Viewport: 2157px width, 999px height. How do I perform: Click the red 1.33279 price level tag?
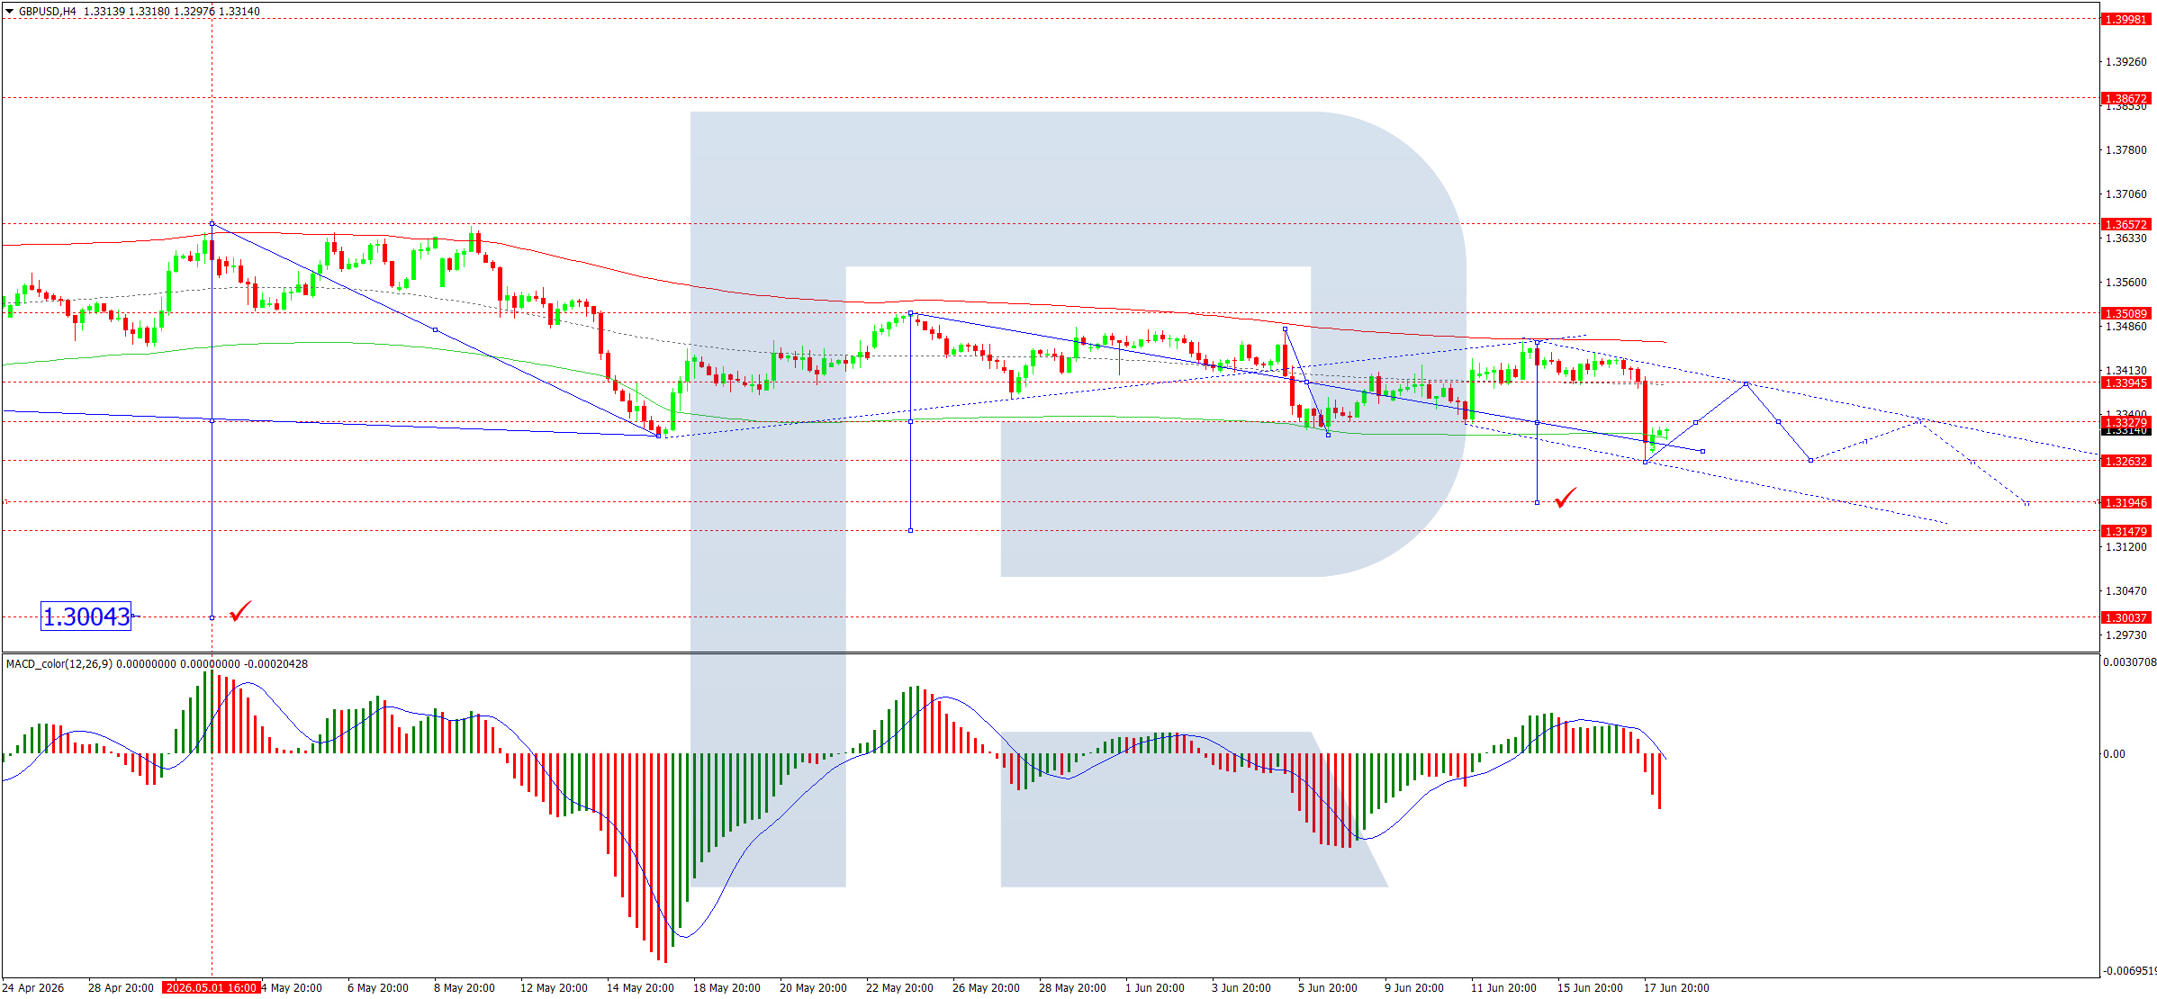[x=2125, y=422]
